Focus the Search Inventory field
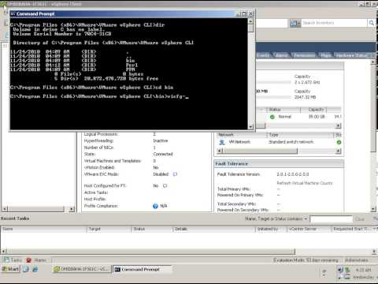The image size is (378, 284). tap(335, 23)
